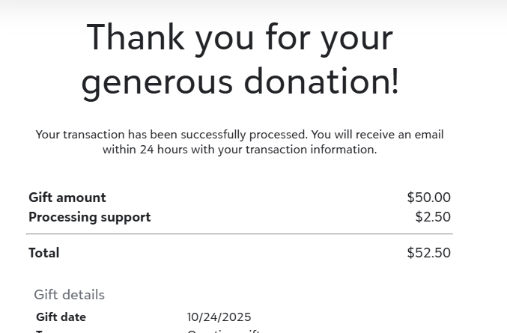507x333 pixels.
Task: Click the divider line above Total
Action: click(x=240, y=234)
